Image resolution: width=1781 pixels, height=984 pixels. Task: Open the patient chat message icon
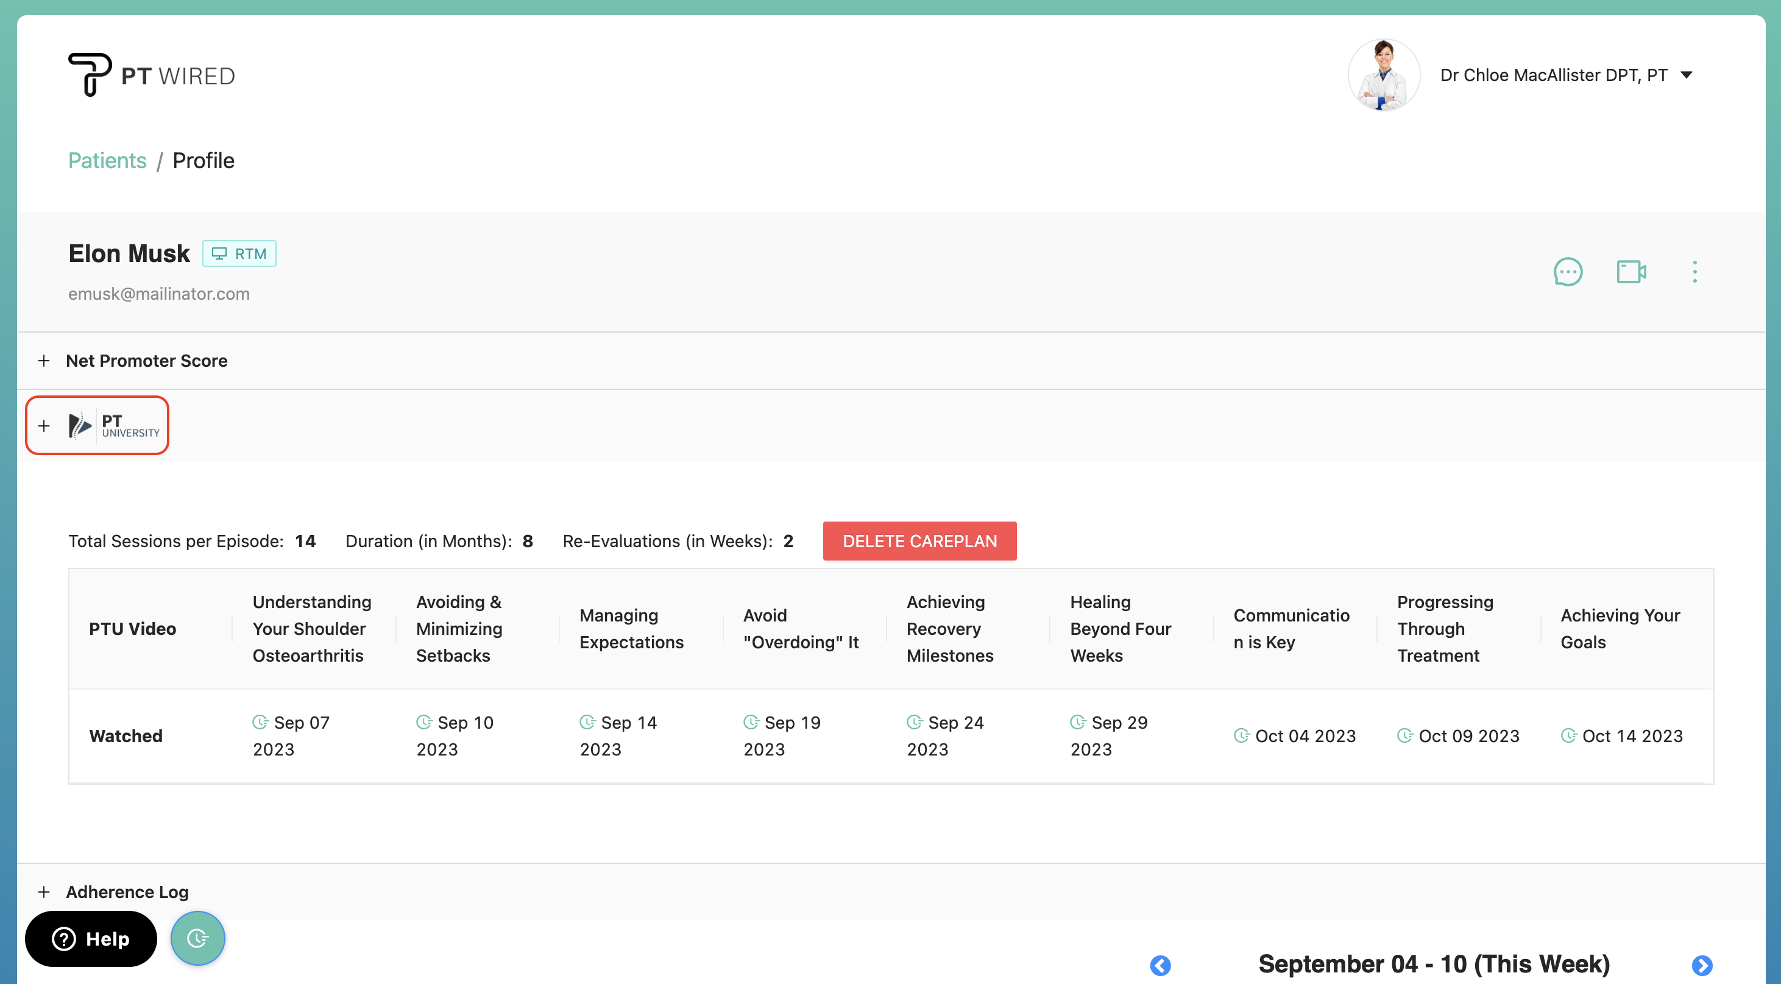[x=1567, y=272]
